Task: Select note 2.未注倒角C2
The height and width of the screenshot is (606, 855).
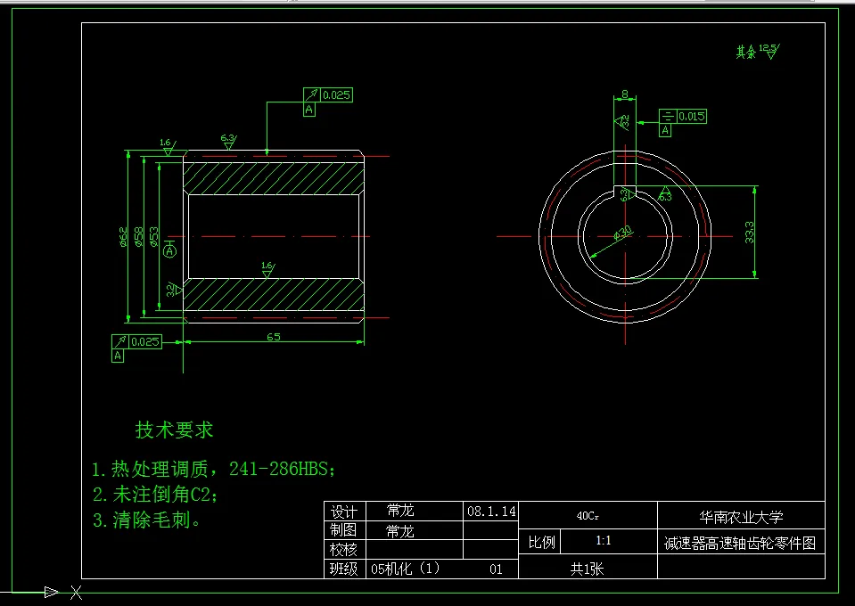Action: click(x=155, y=495)
